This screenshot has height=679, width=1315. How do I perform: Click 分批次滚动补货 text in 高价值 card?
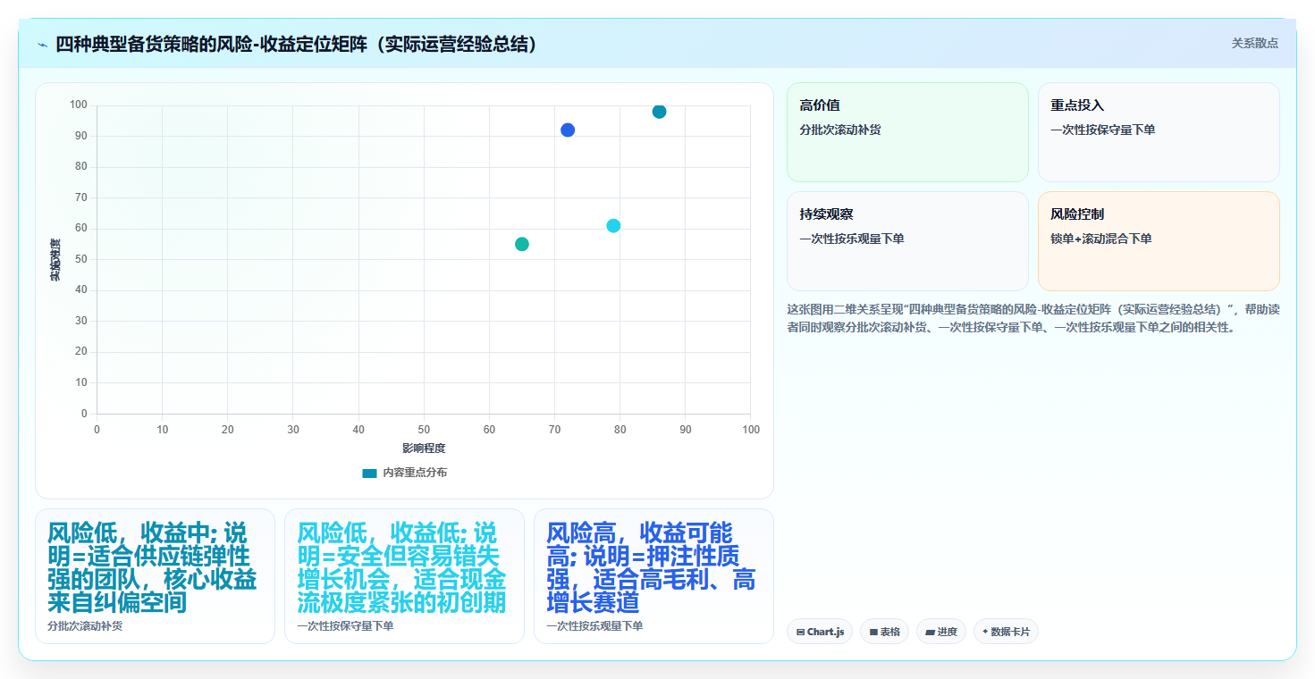point(840,130)
